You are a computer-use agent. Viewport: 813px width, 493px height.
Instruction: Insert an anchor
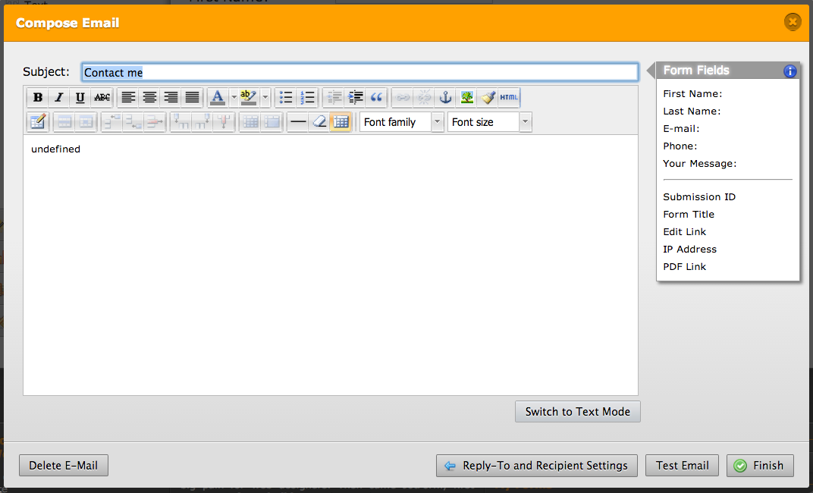click(x=446, y=97)
